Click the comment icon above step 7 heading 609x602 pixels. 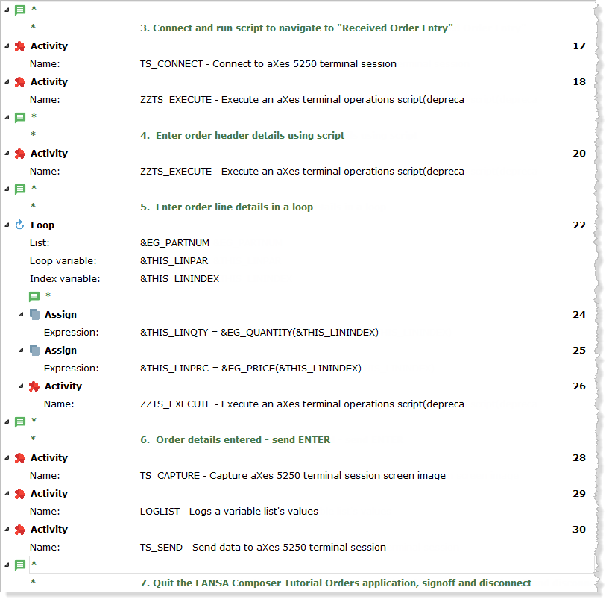[x=20, y=565]
